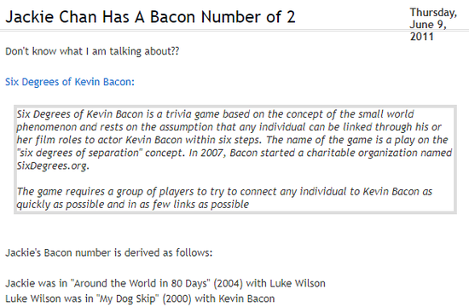Click the movie title "Around the World in 80 Days"
The width and height of the screenshot is (469, 307).
[141, 283]
